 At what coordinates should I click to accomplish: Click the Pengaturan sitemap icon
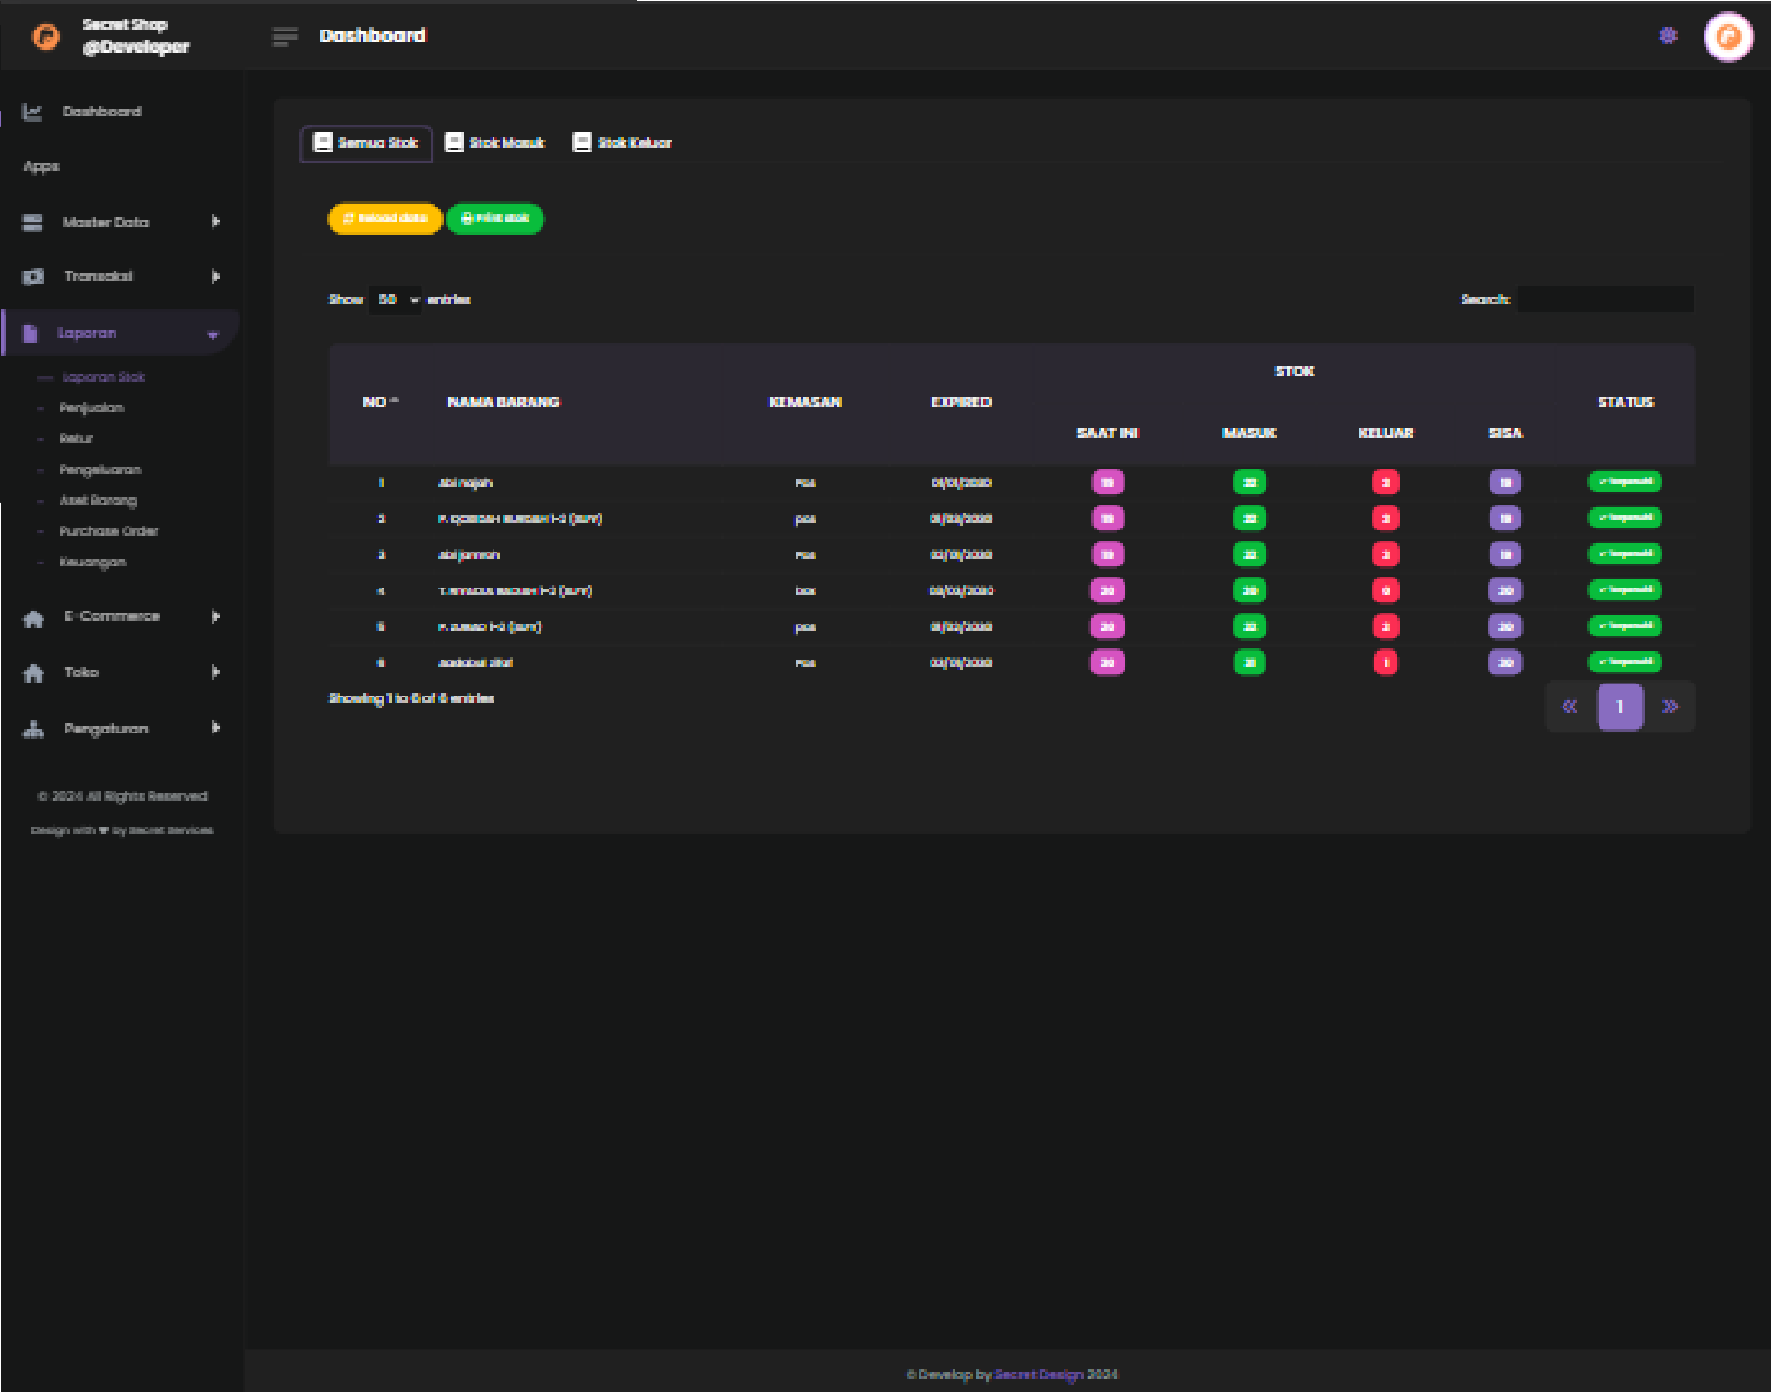[x=33, y=730]
